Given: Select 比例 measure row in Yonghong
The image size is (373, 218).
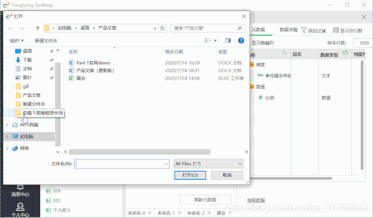Looking at the screenshot, I should click(269, 98).
